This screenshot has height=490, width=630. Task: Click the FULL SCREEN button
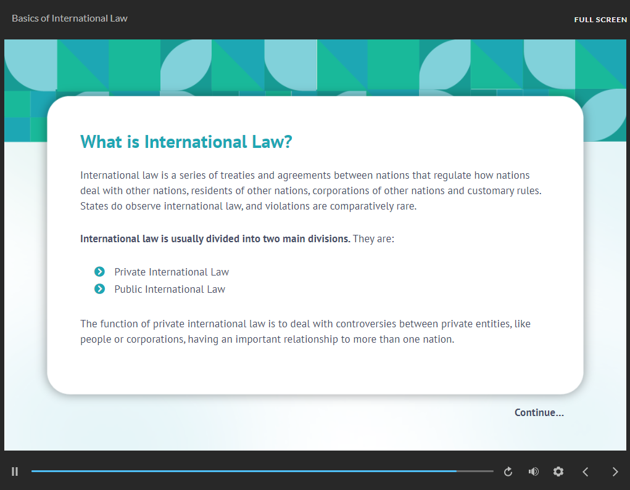point(600,20)
